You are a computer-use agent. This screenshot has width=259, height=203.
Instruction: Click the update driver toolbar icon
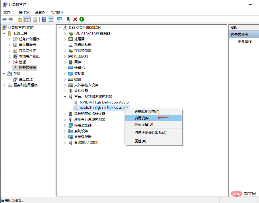point(69,19)
